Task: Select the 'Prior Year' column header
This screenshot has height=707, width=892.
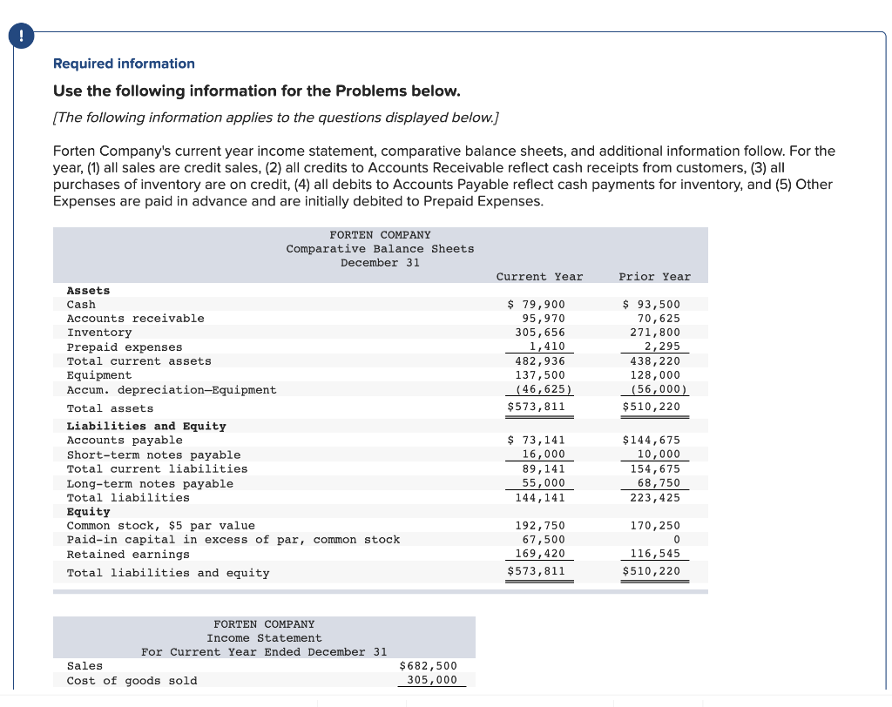Action: [x=655, y=277]
